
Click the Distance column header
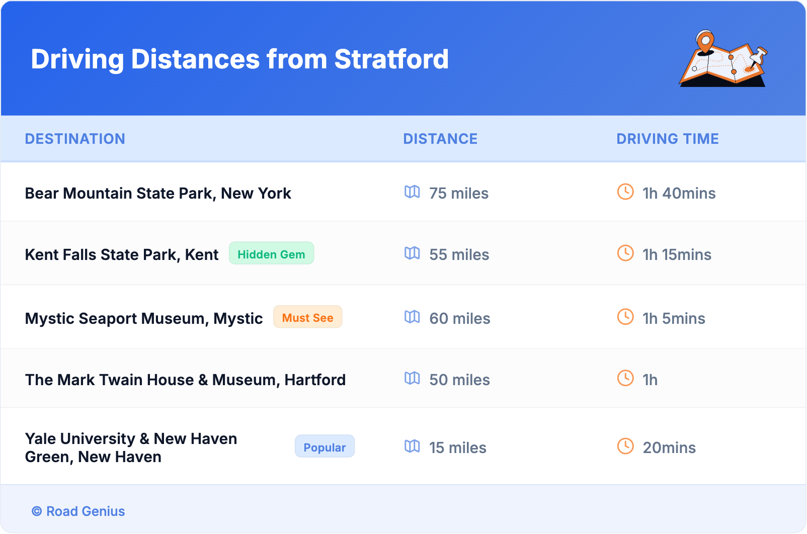click(x=440, y=139)
